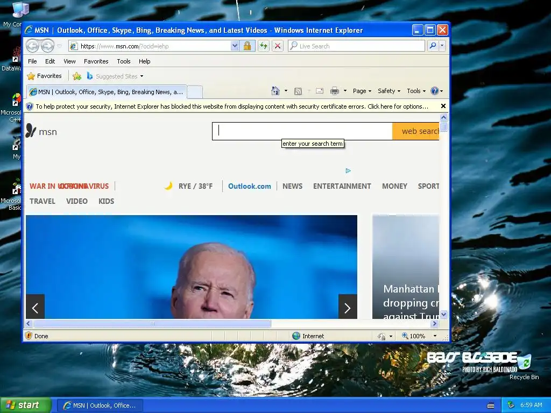Viewport: 551px width, 413px height.
Task: Open the Windows start menu
Action: pos(25,405)
